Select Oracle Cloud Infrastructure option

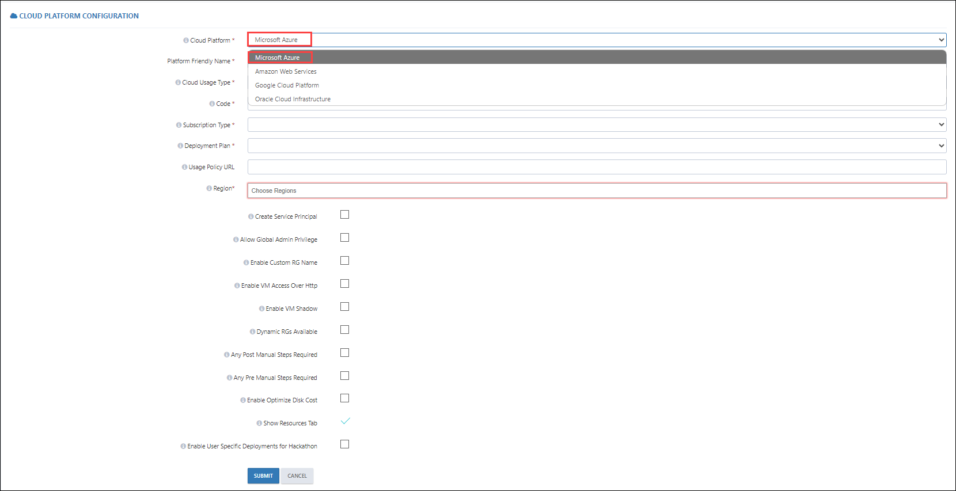[597, 99]
